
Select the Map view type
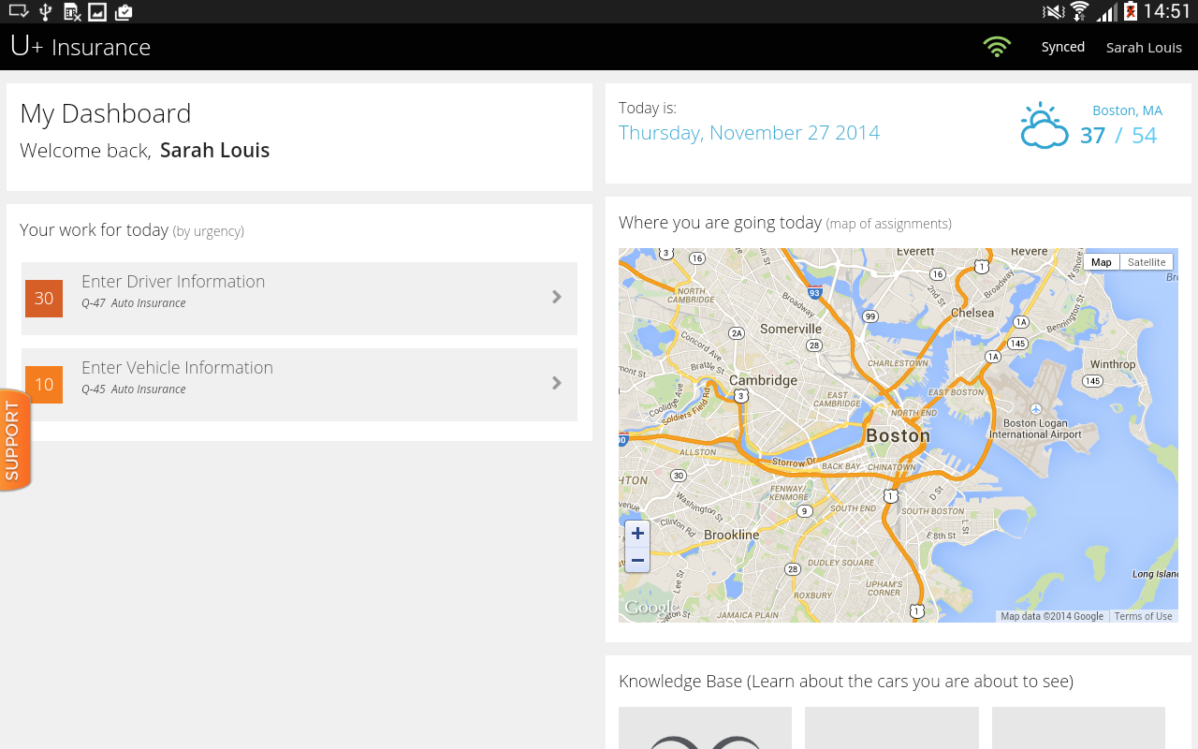point(1102,262)
